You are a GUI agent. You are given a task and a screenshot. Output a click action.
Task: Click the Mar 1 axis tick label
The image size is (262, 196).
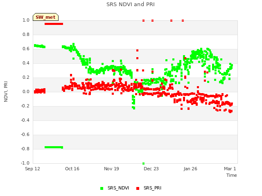230,169
